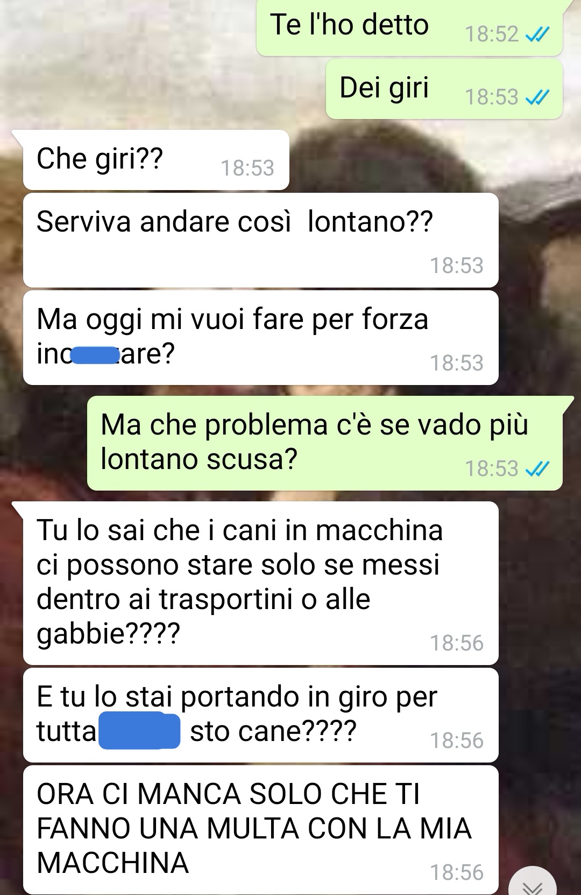Tap outgoing 'Ma che problema c'è' bubble
The image size is (581, 895).
click(325, 443)
